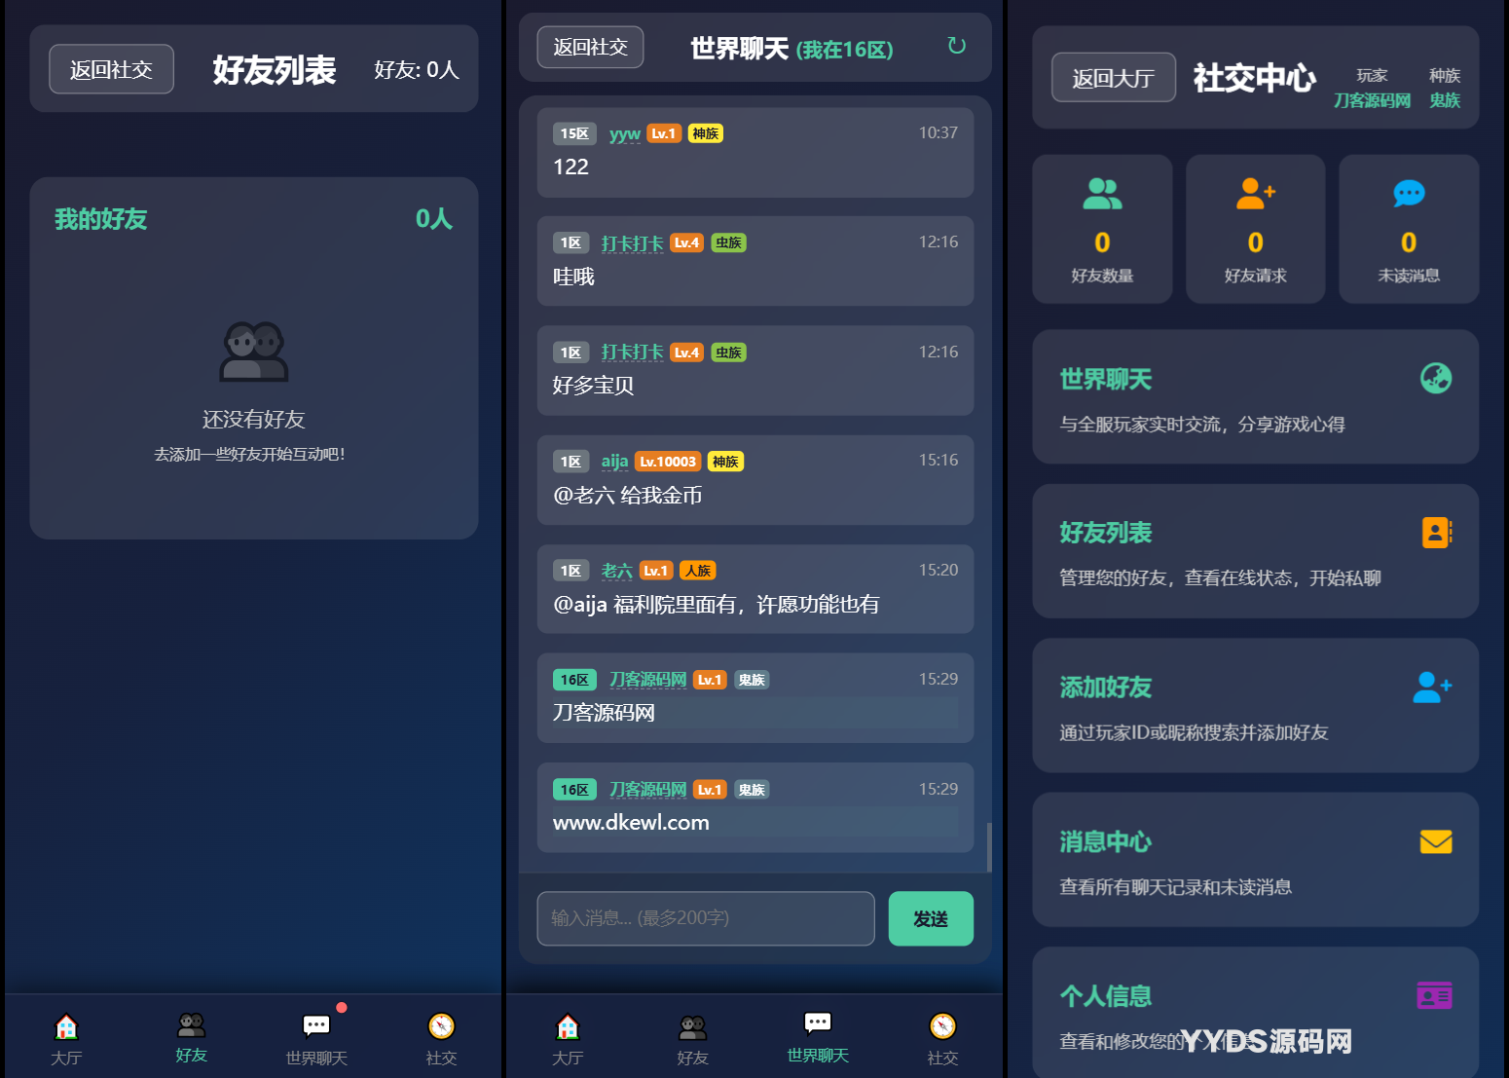Switch to 世界聊天 tab with red notification dot
The height and width of the screenshot is (1078, 1509).
pos(316,1037)
